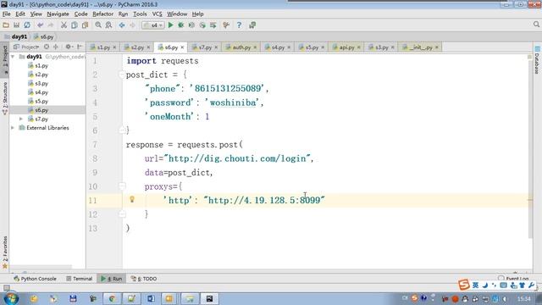Screen dimensions: 542x305
Task: Open the Navigate menu
Action: [58, 14]
